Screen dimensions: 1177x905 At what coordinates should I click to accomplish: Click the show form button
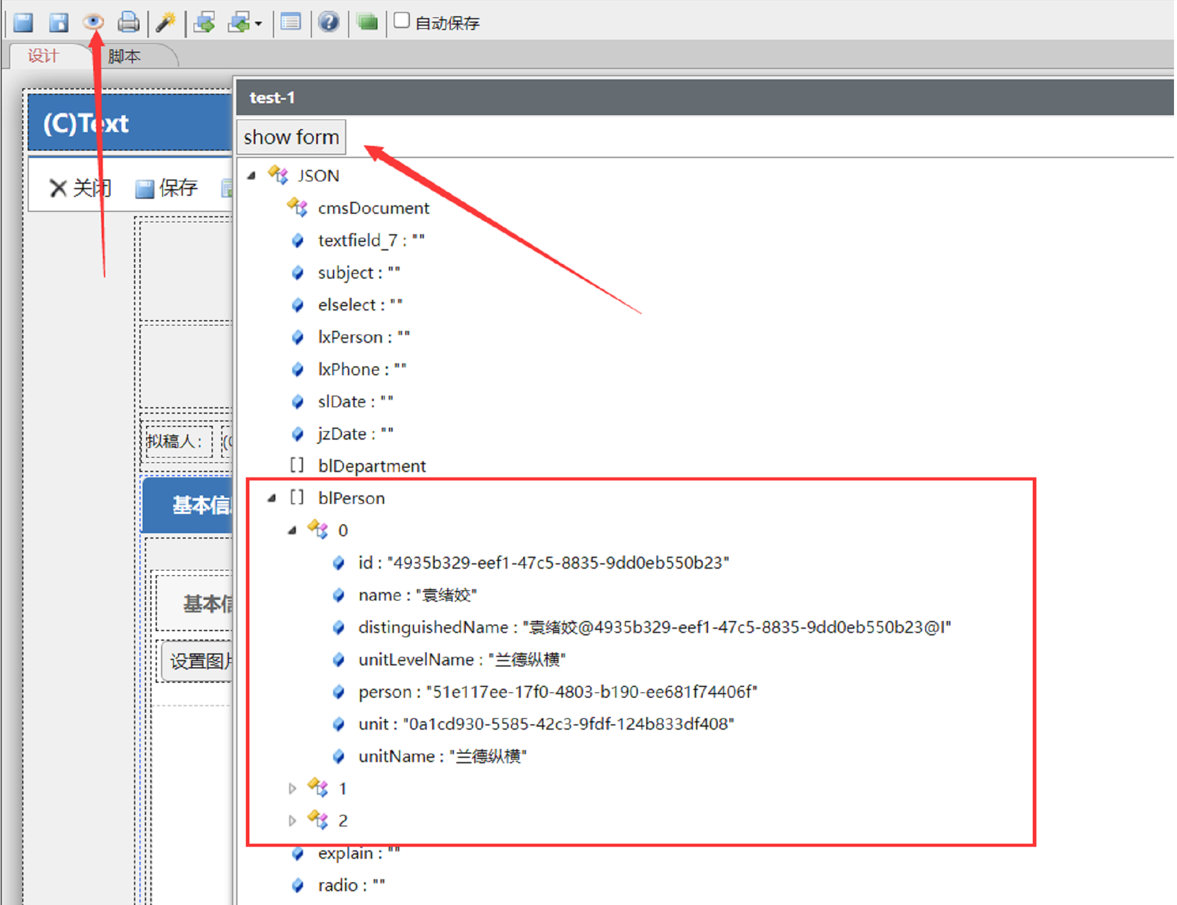tap(291, 137)
